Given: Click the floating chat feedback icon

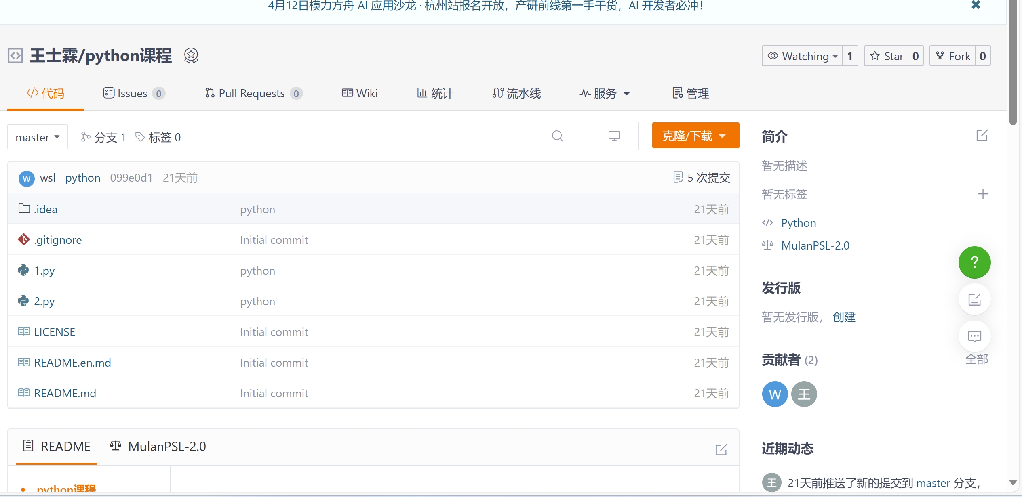Looking at the screenshot, I should tap(974, 336).
